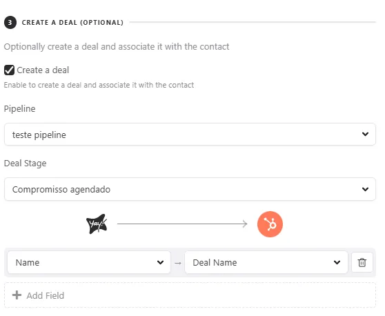385x316 pixels.
Task: Click the long arrow between the two logos
Action: pos(182,224)
